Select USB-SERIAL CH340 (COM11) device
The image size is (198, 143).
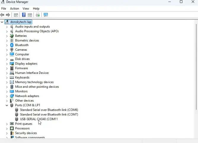(39, 119)
